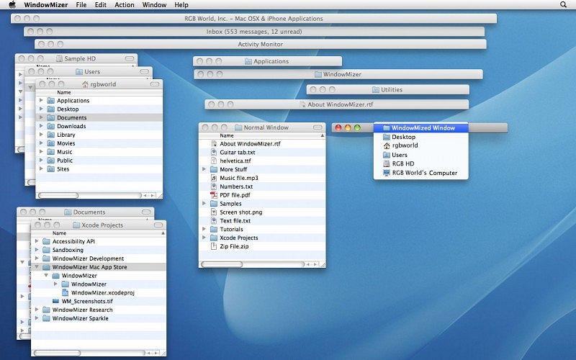This screenshot has width=576, height=360.
Task: Toggle toolbar pill button on Xcode Projects window
Action: (x=158, y=225)
